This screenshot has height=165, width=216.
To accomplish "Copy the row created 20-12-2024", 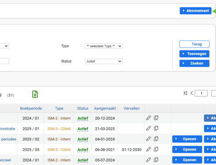I will pyautogui.click(x=156, y=118).
